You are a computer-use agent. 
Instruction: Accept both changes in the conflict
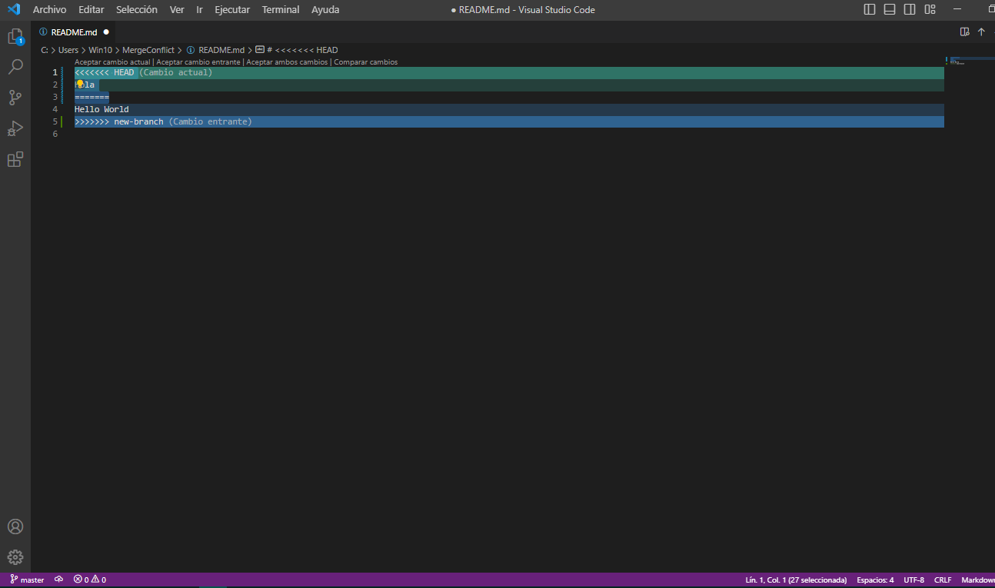click(286, 61)
